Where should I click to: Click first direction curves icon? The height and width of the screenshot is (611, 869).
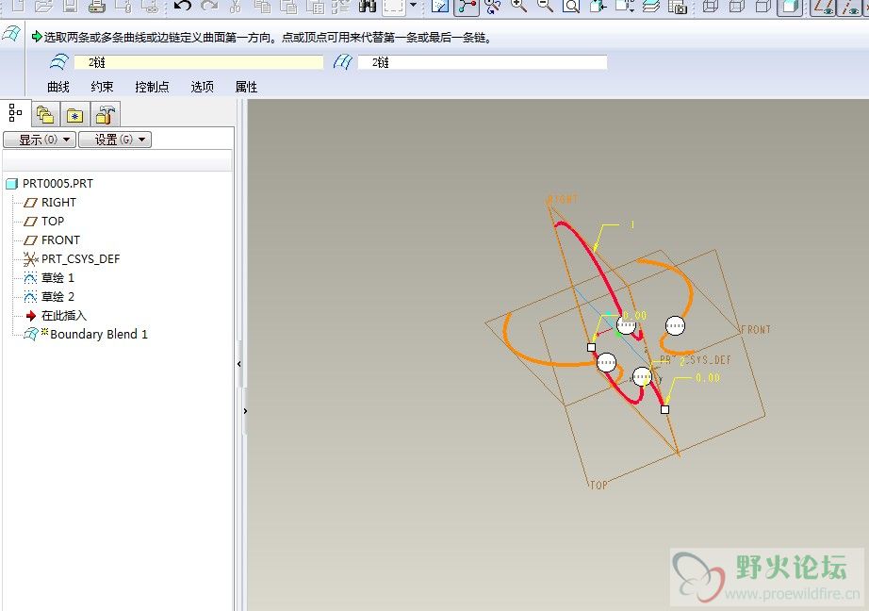tap(58, 61)
